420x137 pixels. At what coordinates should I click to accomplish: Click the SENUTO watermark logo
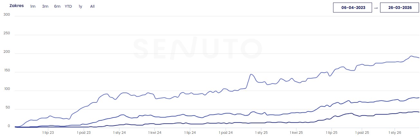tap(197, 48)
